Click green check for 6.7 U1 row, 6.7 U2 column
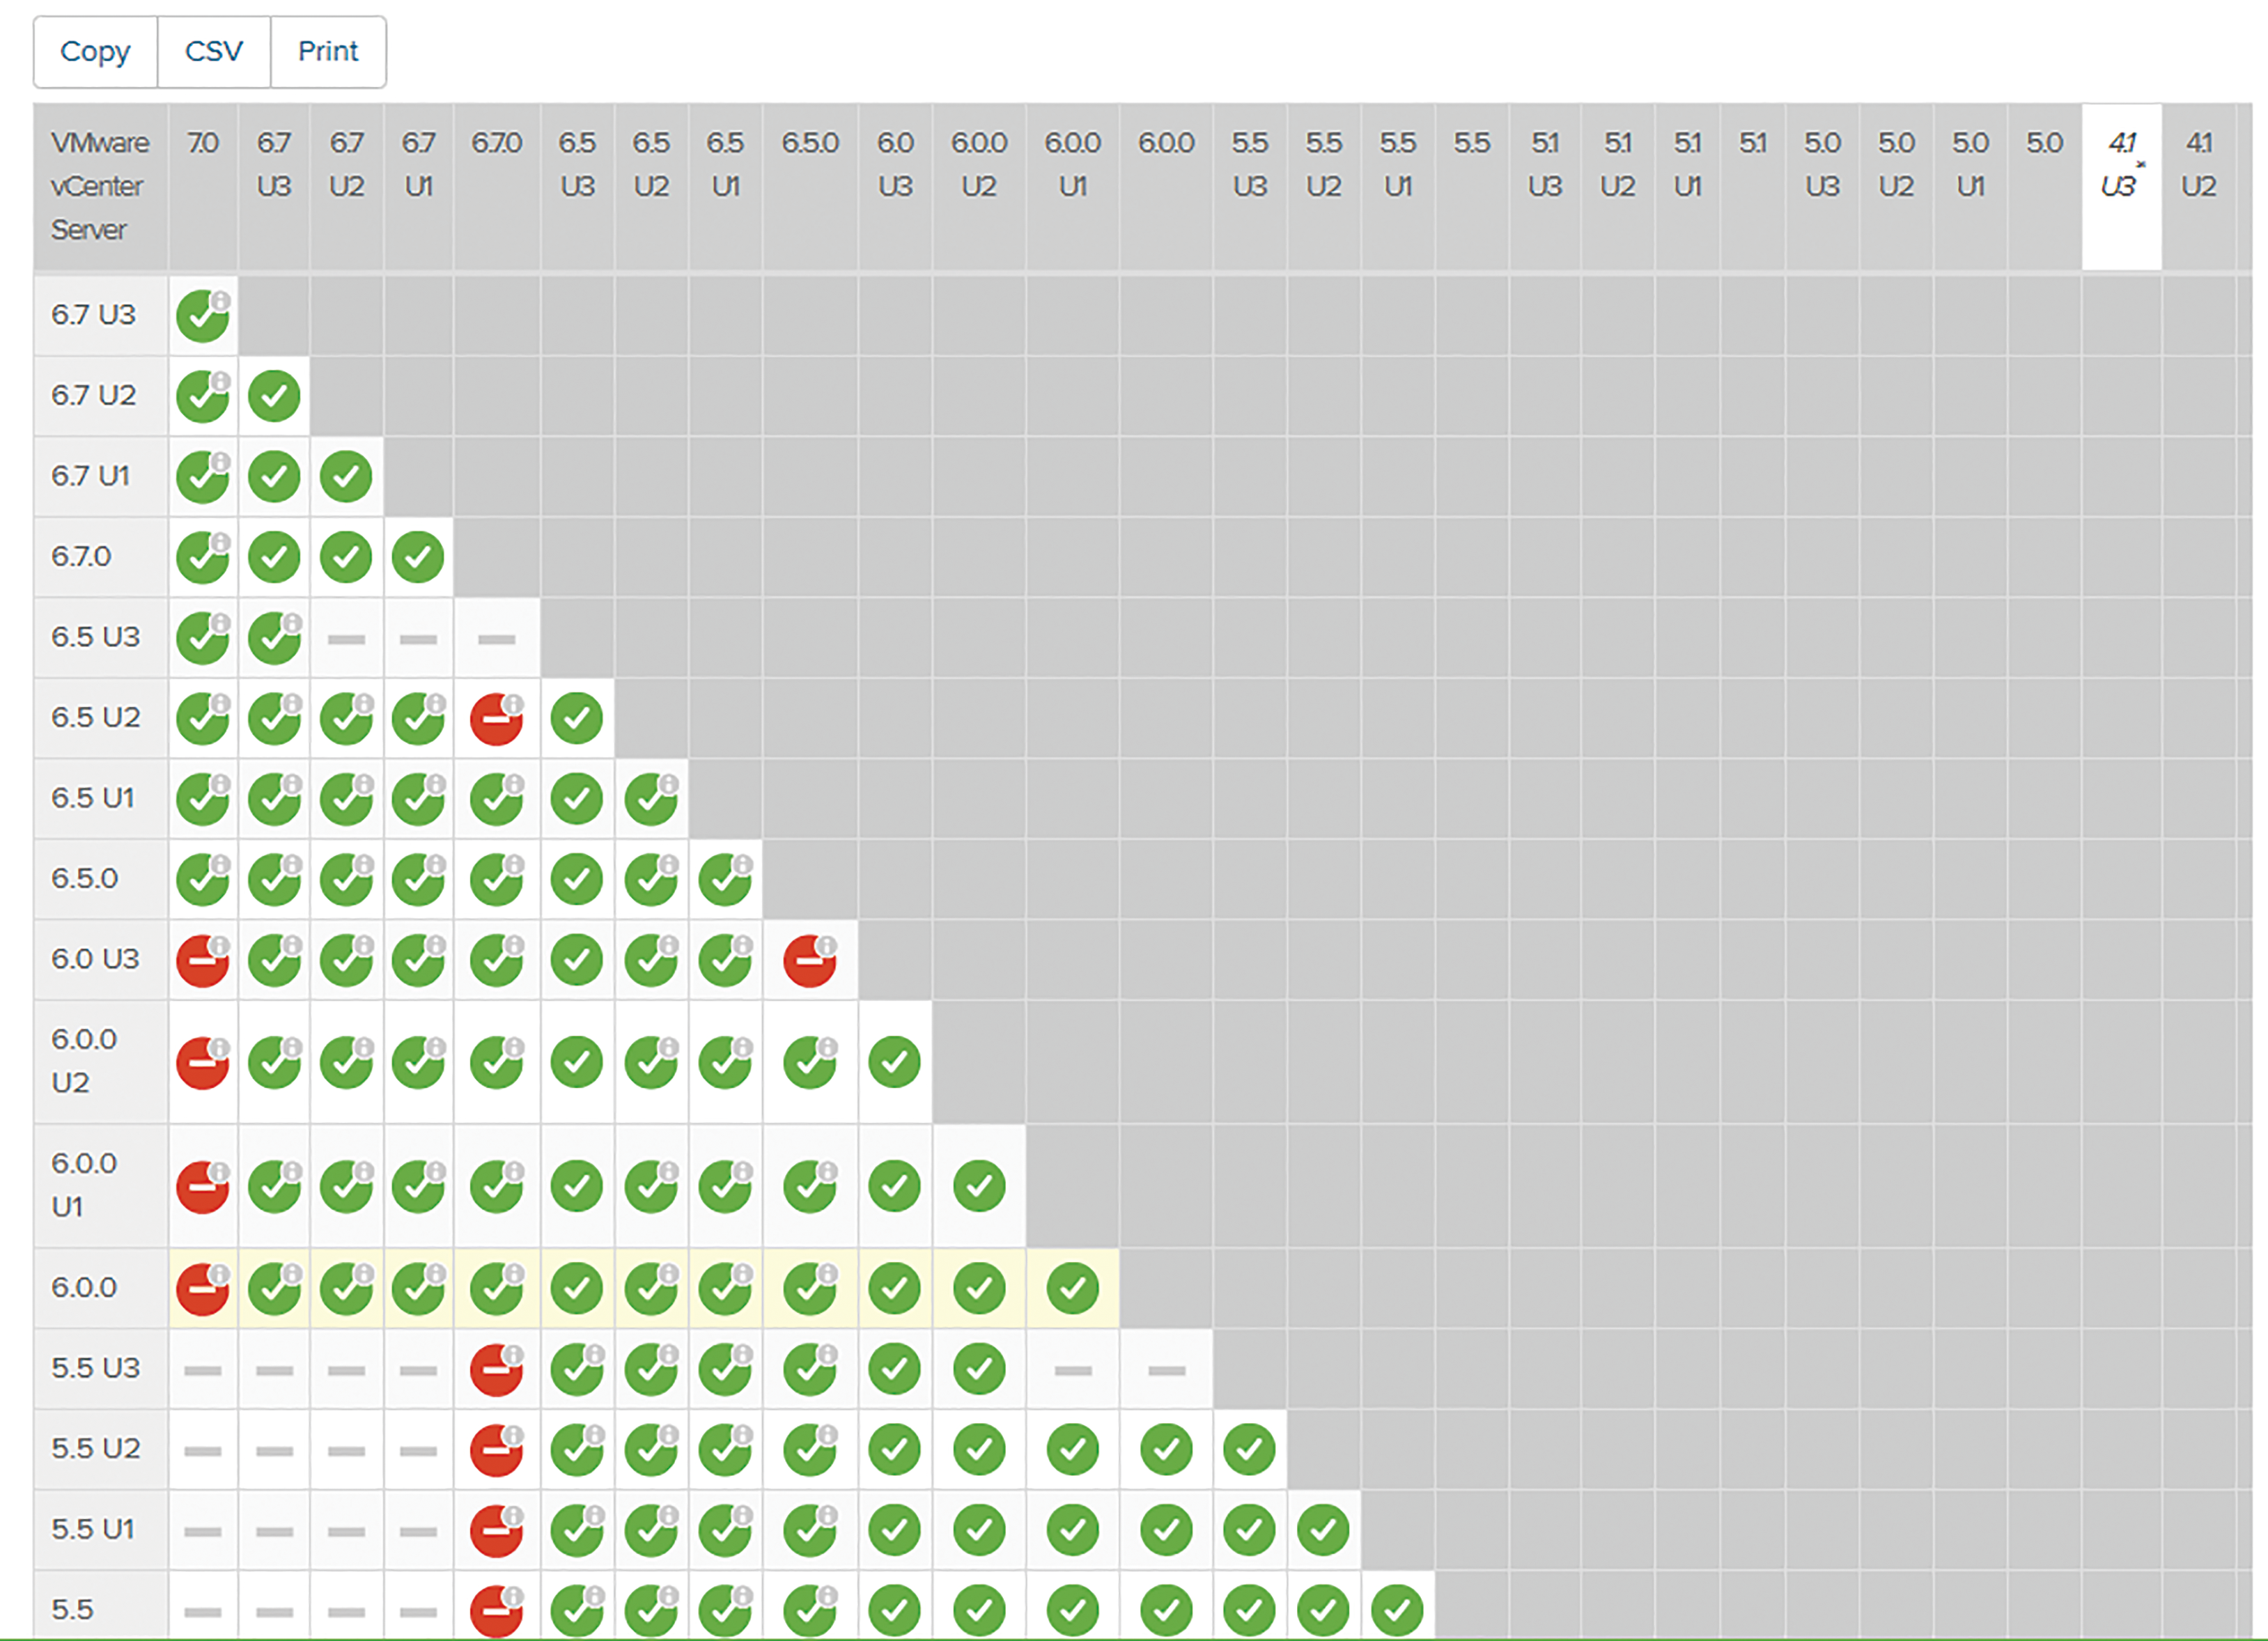Screen dimensions: 2268x1641 (x=346, y=477)
